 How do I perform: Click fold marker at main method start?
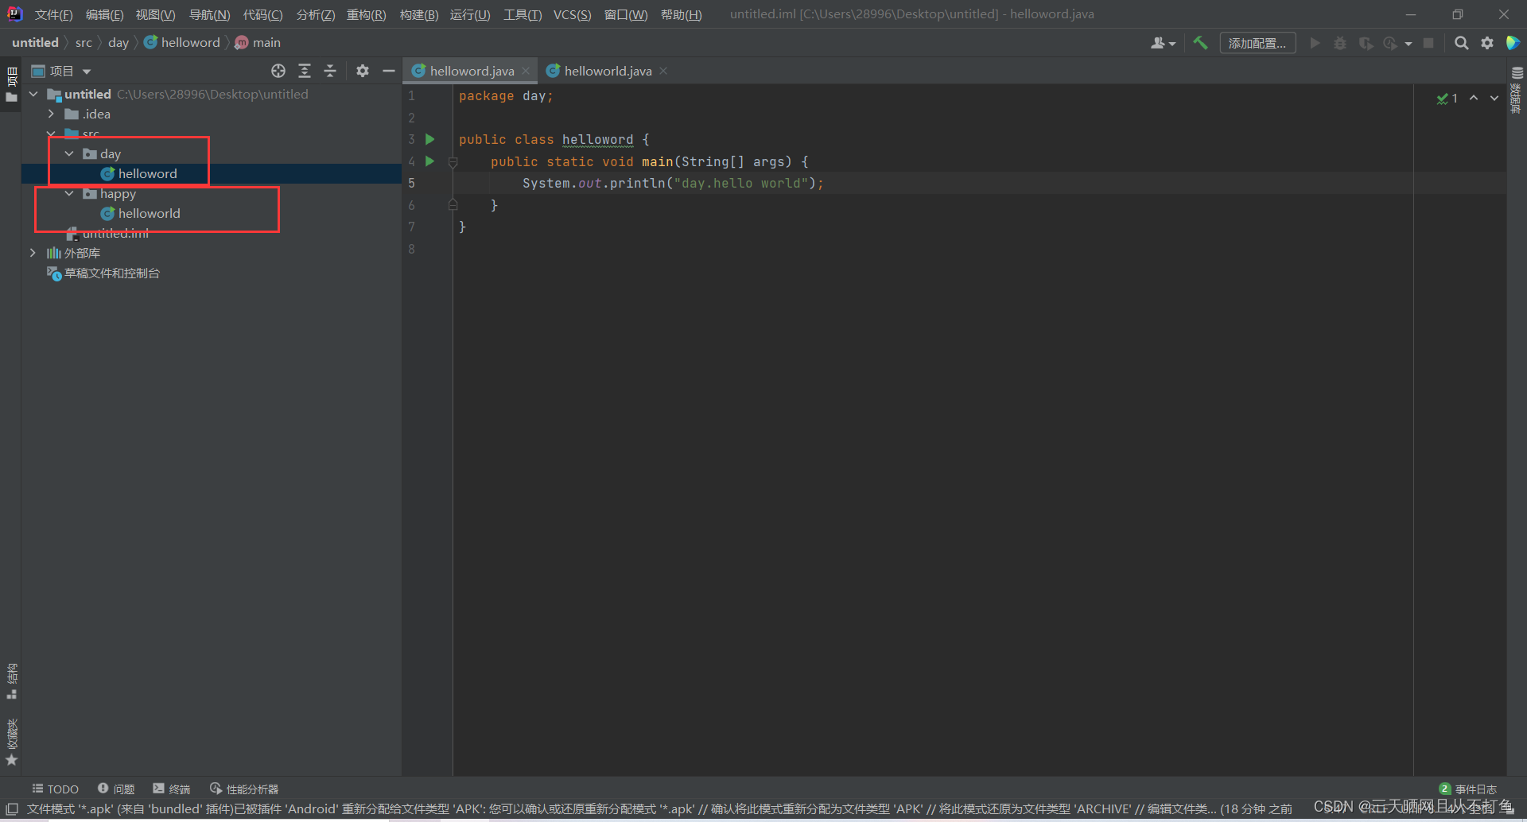pos(453,162)
